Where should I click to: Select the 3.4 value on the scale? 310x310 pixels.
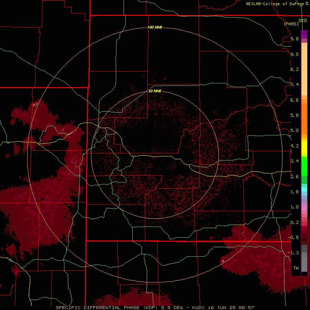(x=294, y=161)
